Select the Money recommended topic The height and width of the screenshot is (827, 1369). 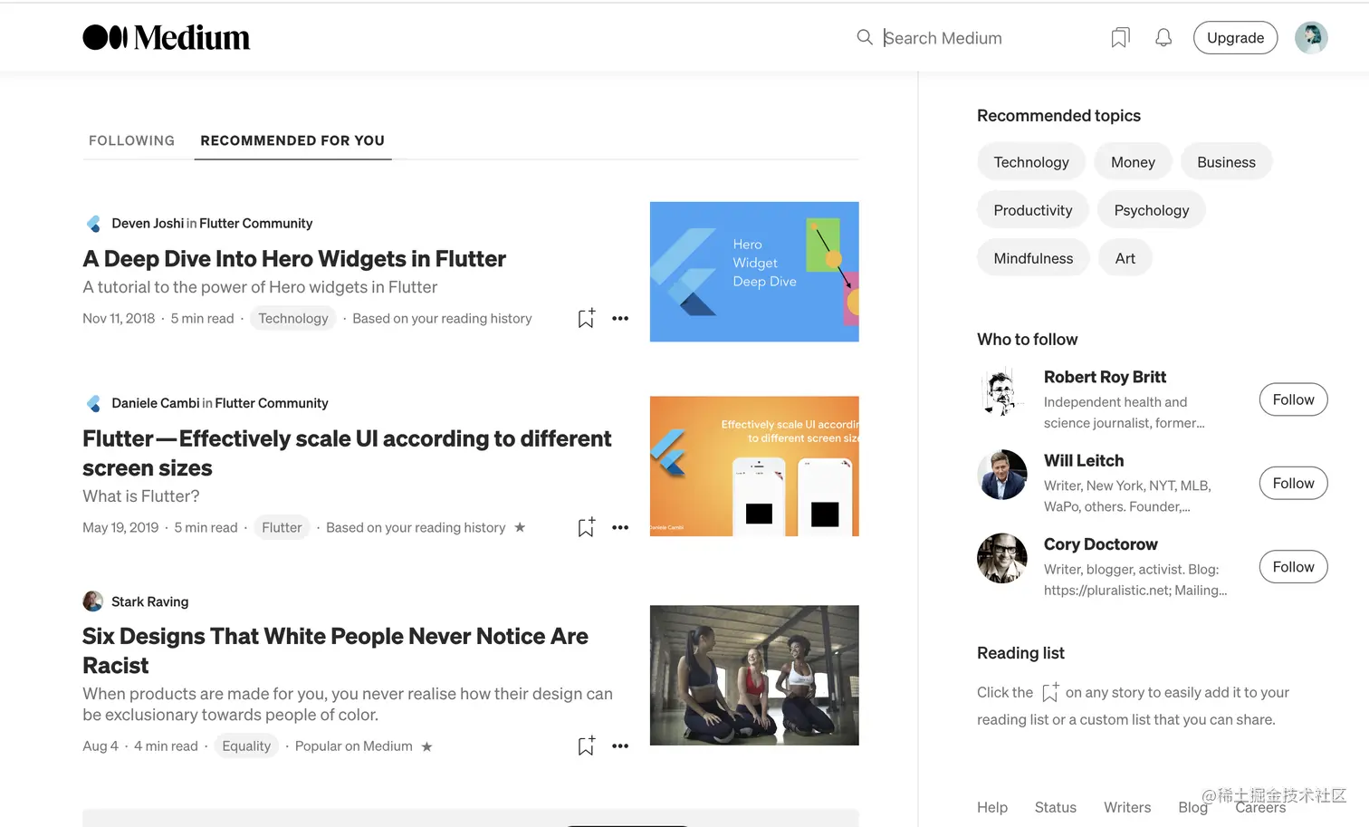point(1133,162)
